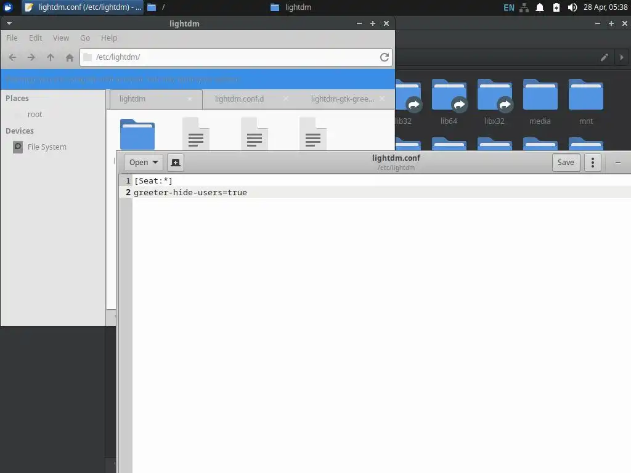Open the applications menu in panel

tap(8, 7)
